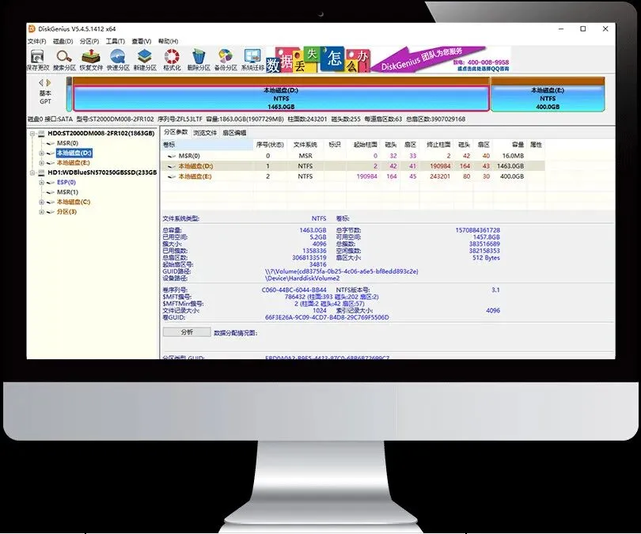Select 分区(3) in the left tree
641x534 pixels.
[x=66, y=212]
